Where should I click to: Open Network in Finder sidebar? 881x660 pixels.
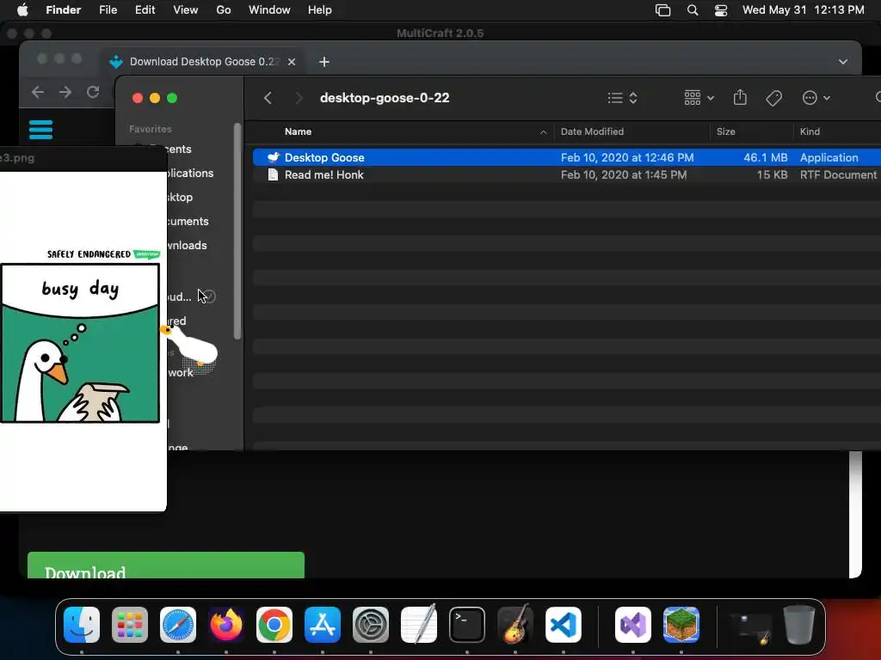(181, 373)
